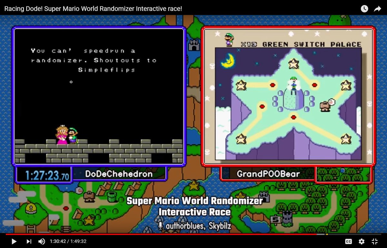Viewport: 387px width, 248px height.
Task: Click the Watch Later clock icon
Action: point(364,9)
